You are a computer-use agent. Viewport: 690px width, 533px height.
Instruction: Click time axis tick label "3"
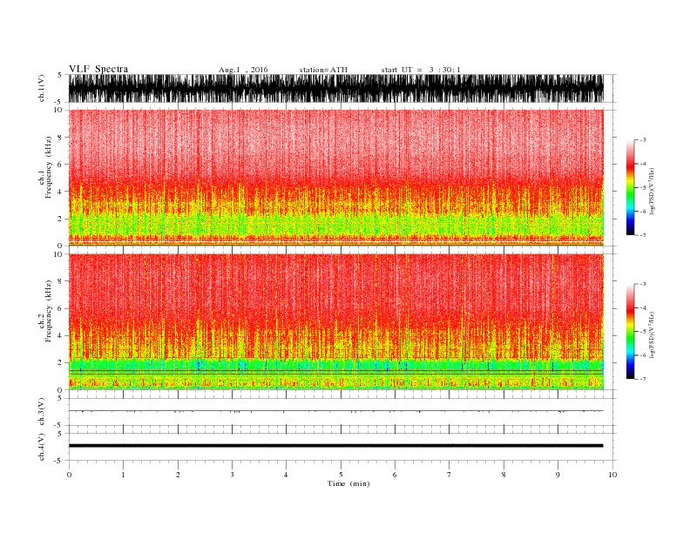pos(232,475)
